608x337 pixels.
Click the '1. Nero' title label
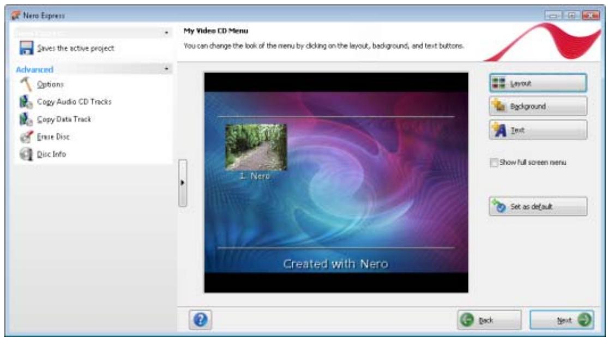click(254, 176)
